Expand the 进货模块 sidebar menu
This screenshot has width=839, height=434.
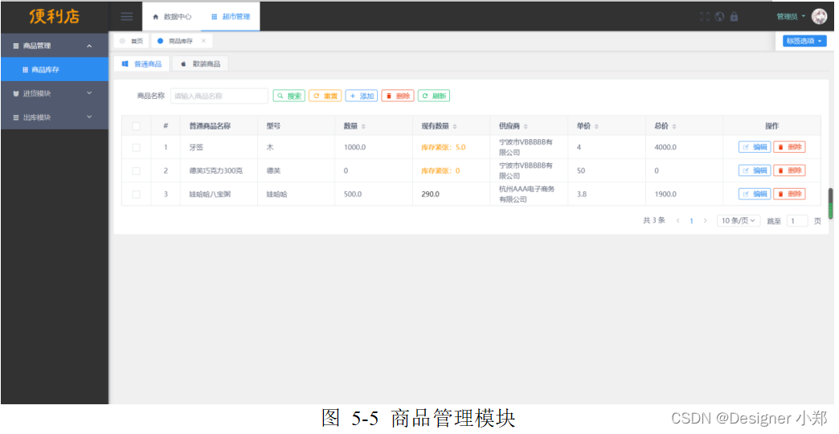(55, 94)
